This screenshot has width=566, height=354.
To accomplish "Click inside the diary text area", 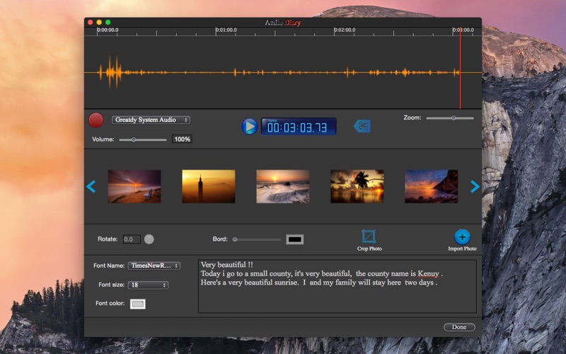I will click(x=337, y=297).
